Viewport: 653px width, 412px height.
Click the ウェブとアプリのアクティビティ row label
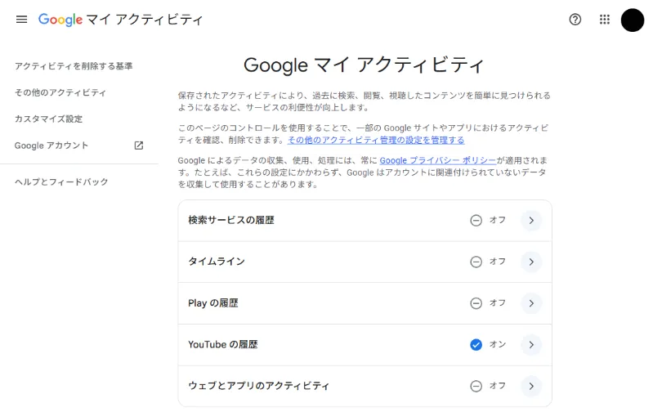258,386
